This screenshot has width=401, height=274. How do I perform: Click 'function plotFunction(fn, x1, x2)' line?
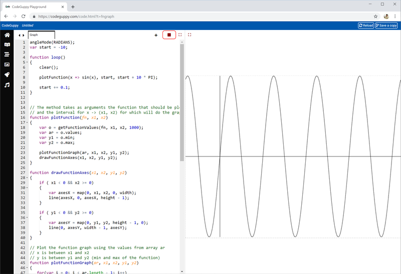point(69,117)
